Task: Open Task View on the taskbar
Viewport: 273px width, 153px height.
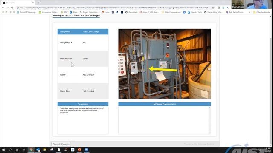Action: 24,150
